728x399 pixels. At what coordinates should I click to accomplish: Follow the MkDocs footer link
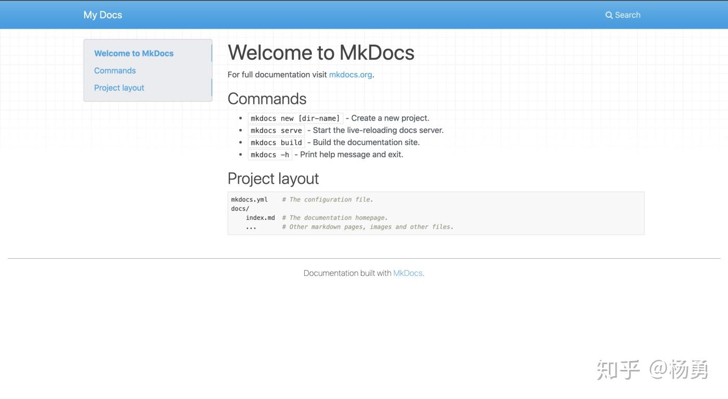(x=408, y=273)
